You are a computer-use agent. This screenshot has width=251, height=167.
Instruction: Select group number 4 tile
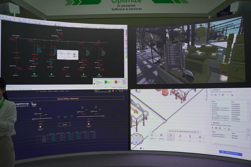point(200,138)
